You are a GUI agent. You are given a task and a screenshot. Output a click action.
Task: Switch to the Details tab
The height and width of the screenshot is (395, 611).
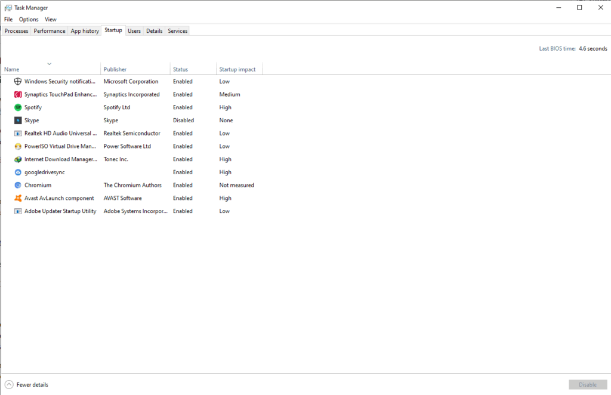coord(155,31)
